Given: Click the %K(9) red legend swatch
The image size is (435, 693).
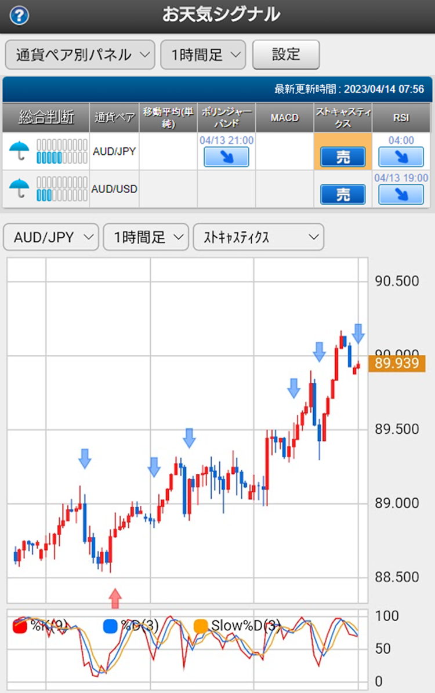Looking at the screenshot, I should (x=20, y=626).
